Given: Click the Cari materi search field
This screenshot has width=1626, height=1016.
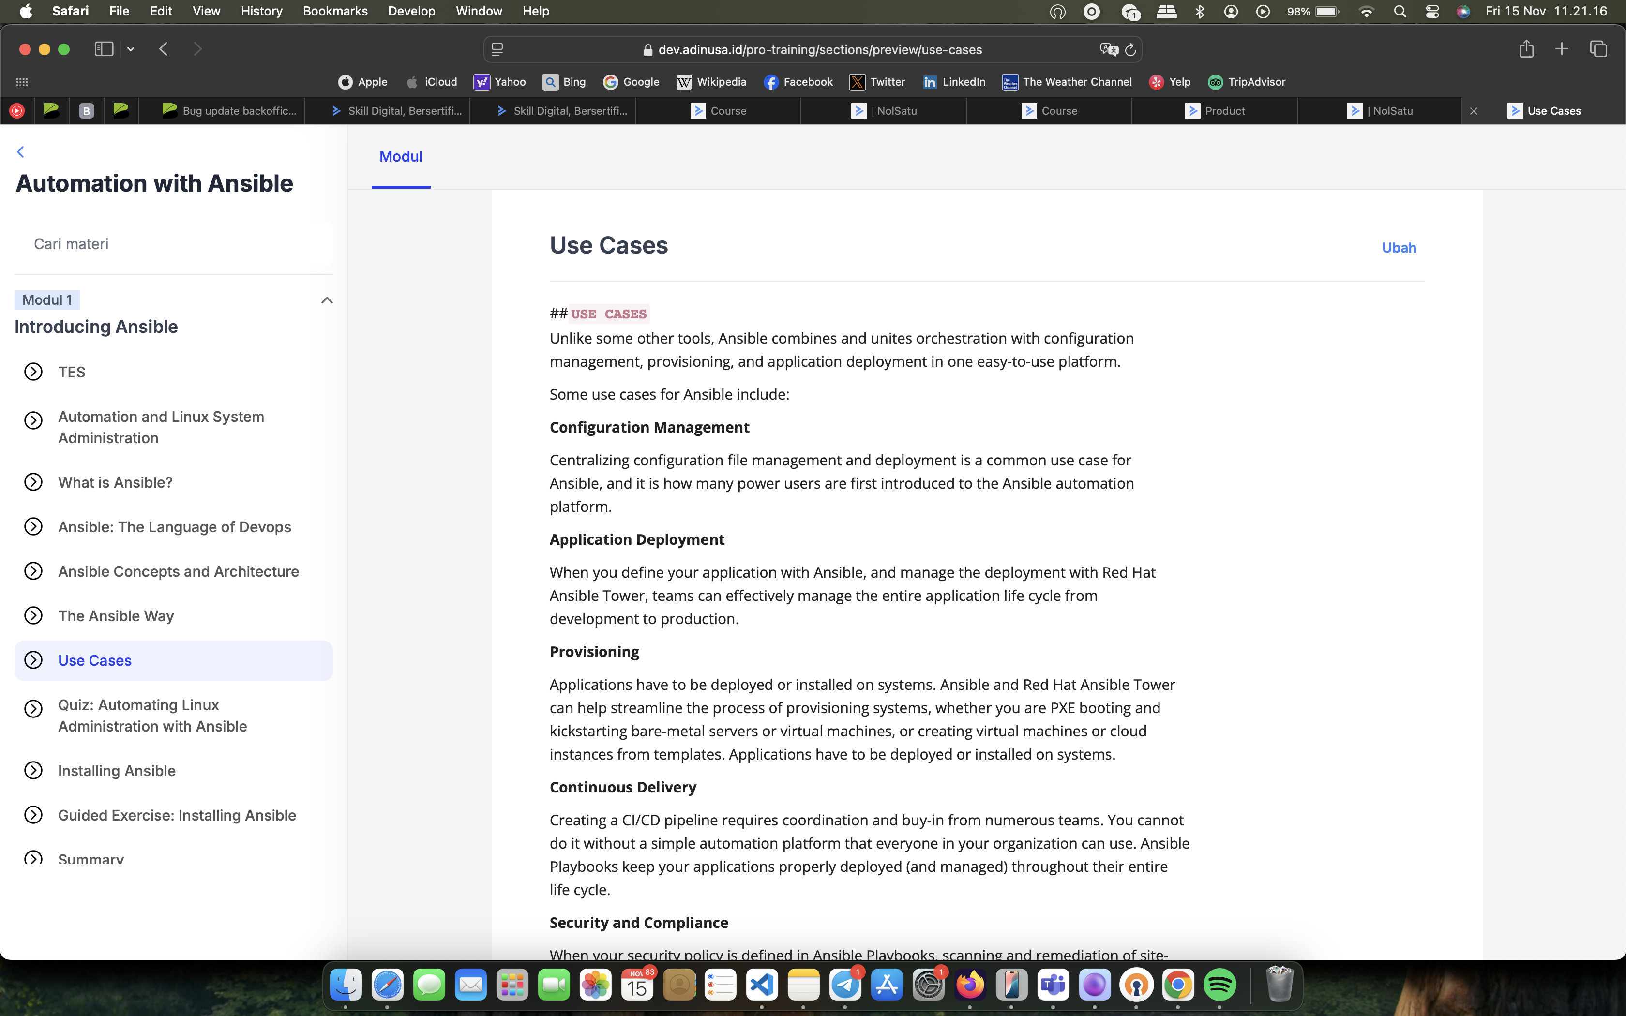Looking at the screenshot, I should [x=173, y=244].
